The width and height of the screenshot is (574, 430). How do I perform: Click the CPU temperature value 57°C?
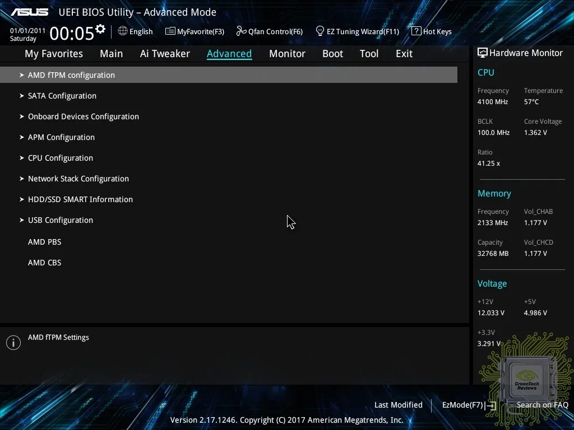click(x=531, y=102)
